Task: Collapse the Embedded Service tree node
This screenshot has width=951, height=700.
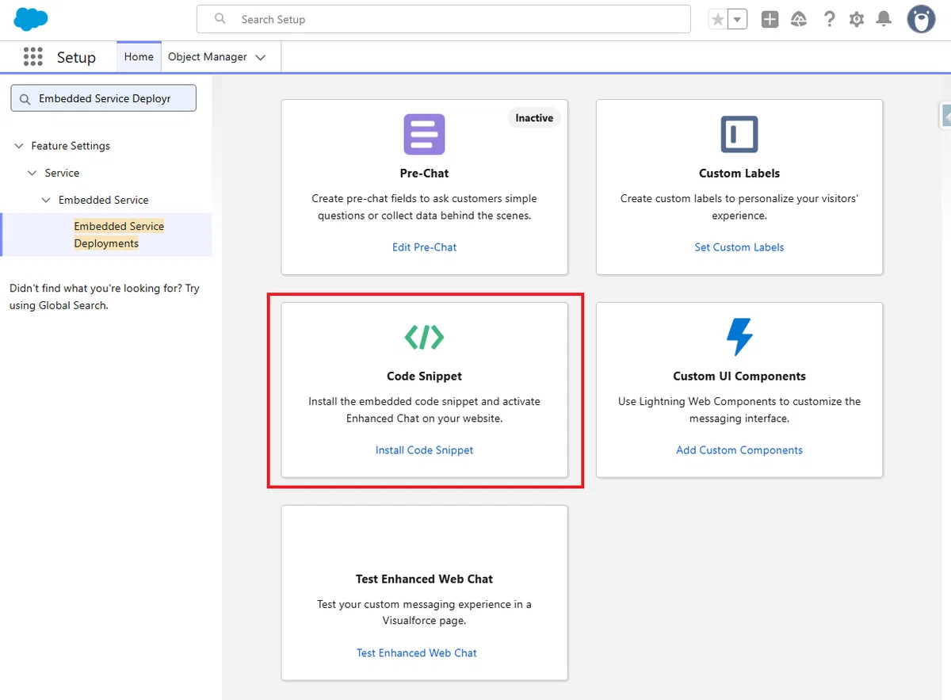Action: click(46, 200)
